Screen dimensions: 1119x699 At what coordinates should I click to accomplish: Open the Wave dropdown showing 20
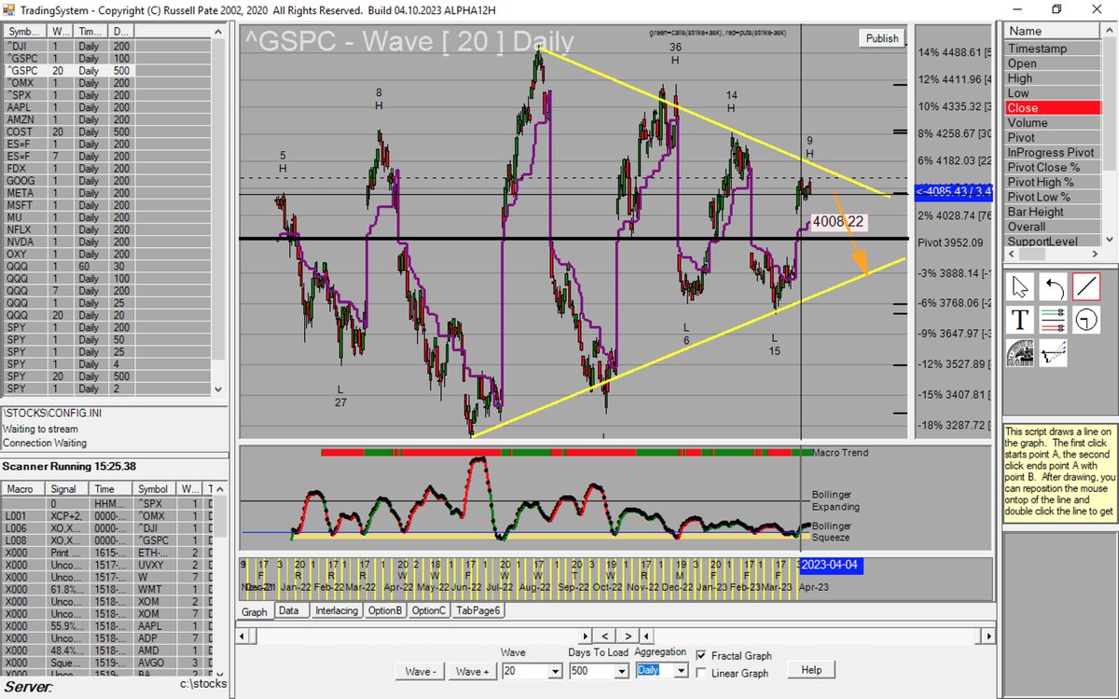556,670
